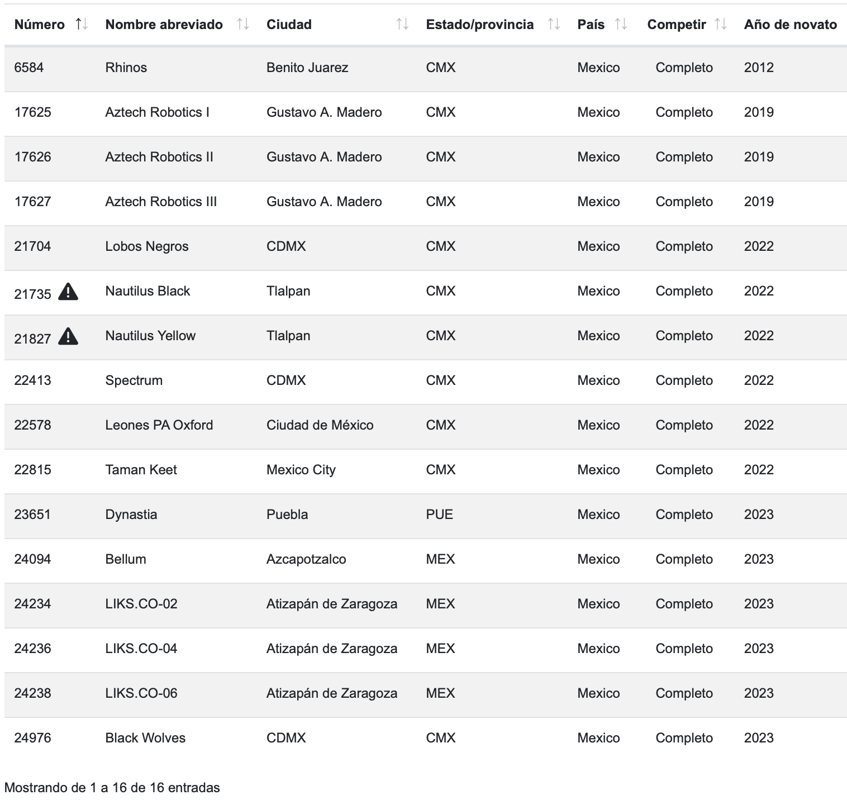Select the Año de novato column header
The image size is (847, 800).
[x=790, y=25]
